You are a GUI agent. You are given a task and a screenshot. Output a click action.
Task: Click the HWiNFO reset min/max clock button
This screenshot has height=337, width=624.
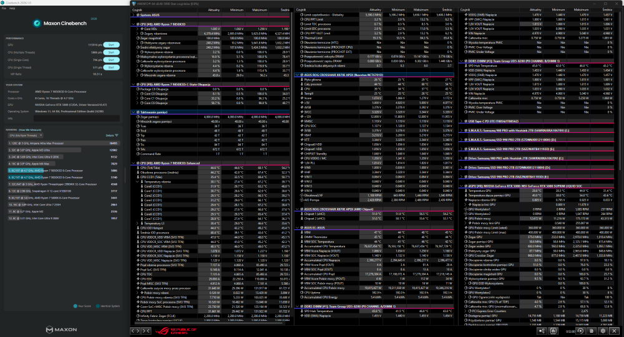(x=580, y=331)
